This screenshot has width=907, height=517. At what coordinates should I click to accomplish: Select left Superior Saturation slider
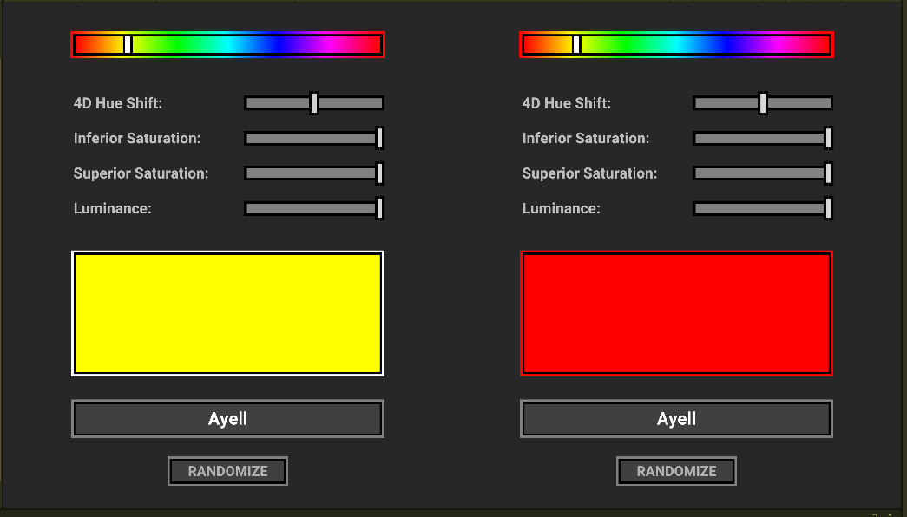pyautogui.click(x=379, y=173)
